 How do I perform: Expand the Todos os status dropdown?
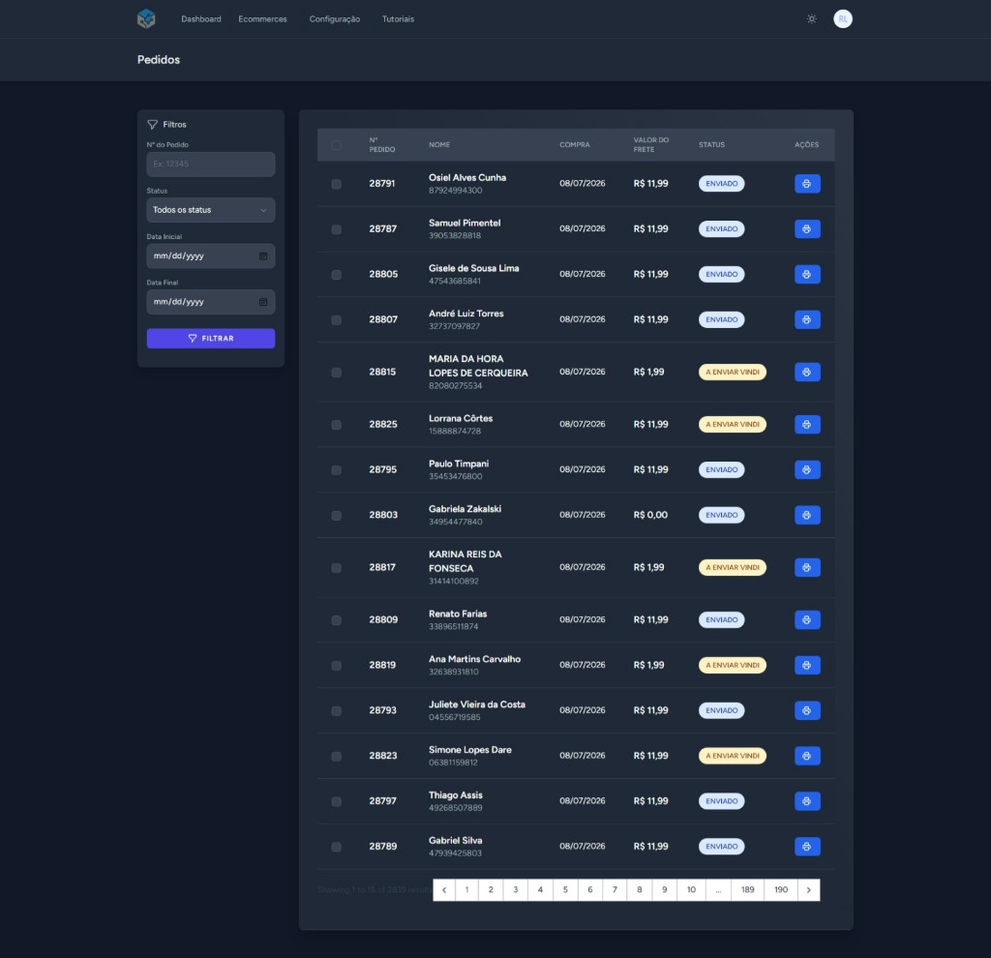[210, 210]
